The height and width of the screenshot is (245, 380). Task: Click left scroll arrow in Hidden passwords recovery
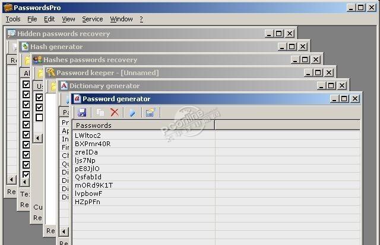point(11,179)
